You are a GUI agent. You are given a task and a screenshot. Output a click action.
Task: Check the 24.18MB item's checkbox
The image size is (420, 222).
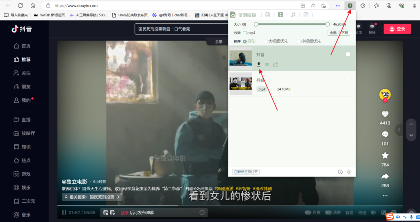(x=348, y=80)
